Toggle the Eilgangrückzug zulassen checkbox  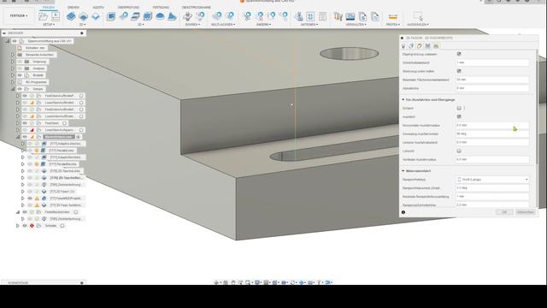(x=459, y=54)
